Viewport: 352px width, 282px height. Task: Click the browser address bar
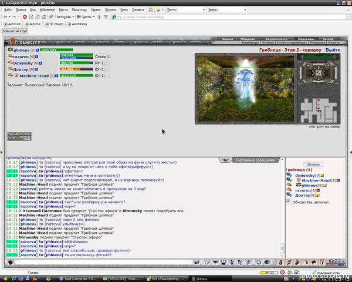pos(229,17)
